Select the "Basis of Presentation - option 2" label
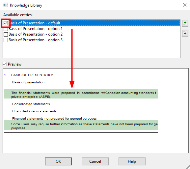The image size is (190, 169). [36, 34]
